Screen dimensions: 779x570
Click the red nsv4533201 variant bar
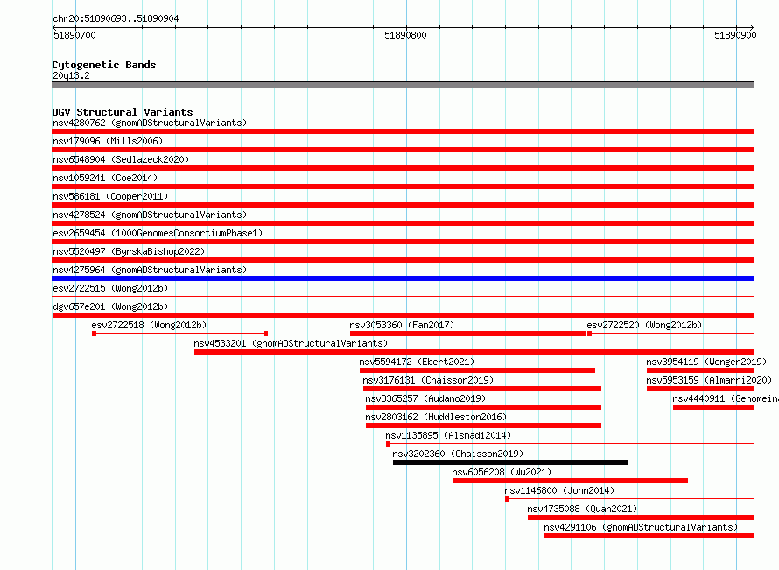[x=474, y=352]
